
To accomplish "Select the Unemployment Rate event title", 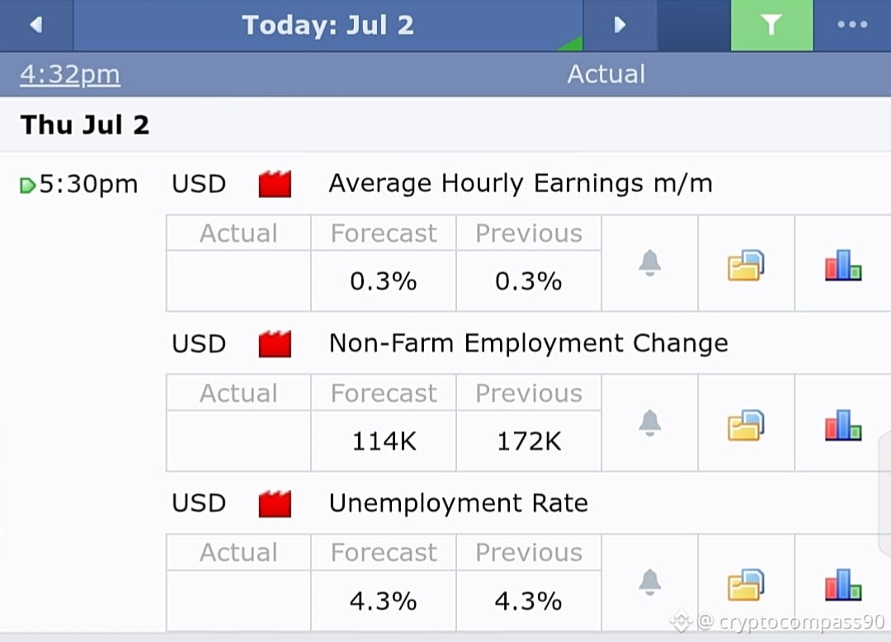I will (x=458, y=503).
